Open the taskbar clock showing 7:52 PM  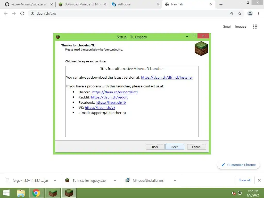pyautogui.click(x=253, y=193)
